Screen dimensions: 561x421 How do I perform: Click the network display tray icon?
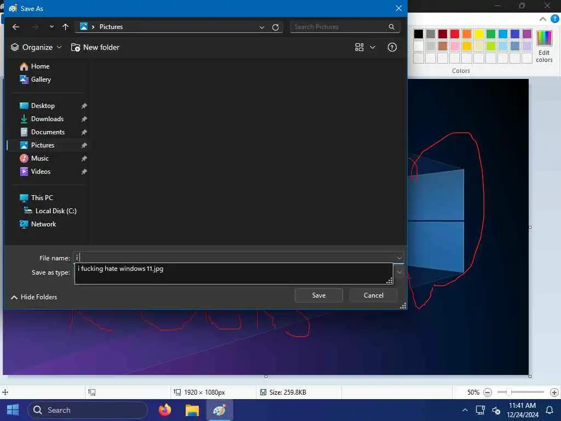click(480, 410)
